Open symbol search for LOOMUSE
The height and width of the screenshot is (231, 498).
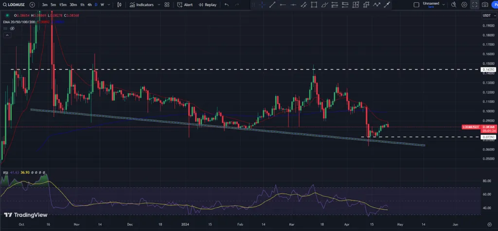click(14, 5)
